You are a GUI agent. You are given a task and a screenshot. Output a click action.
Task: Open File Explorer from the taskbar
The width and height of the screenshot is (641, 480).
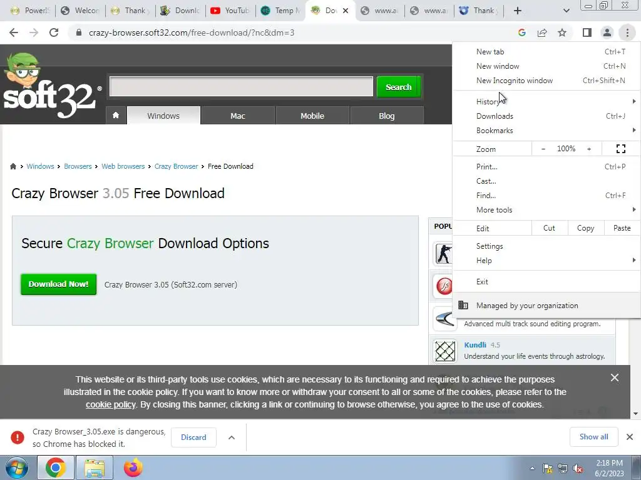point(95,467)
